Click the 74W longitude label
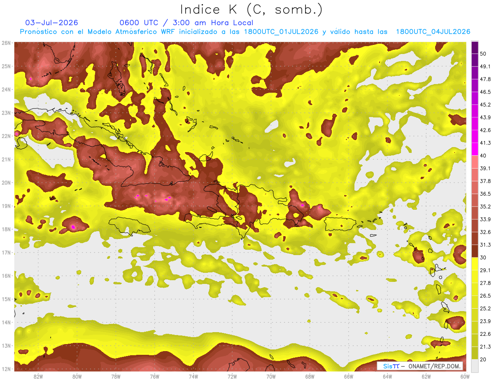Screen dimensions: 494x382 tap(193, 376)
